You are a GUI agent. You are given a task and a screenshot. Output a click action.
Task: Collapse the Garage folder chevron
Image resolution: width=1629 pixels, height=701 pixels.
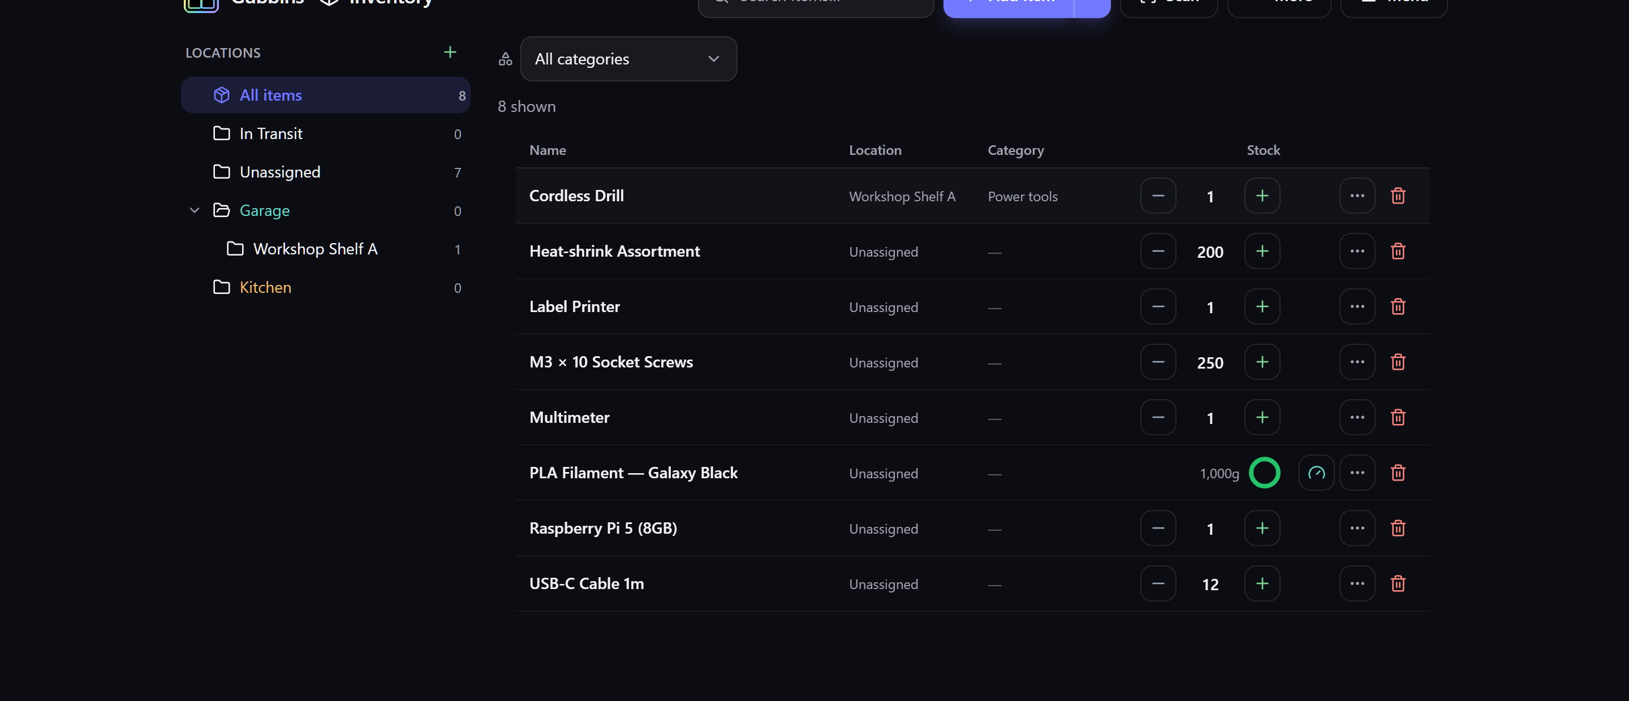pos(195,210)
